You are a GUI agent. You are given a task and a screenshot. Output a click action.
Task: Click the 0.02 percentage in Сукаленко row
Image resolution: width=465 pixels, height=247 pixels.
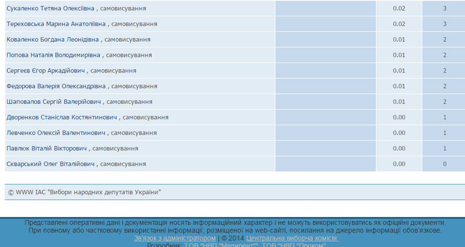tap(399, 9)
